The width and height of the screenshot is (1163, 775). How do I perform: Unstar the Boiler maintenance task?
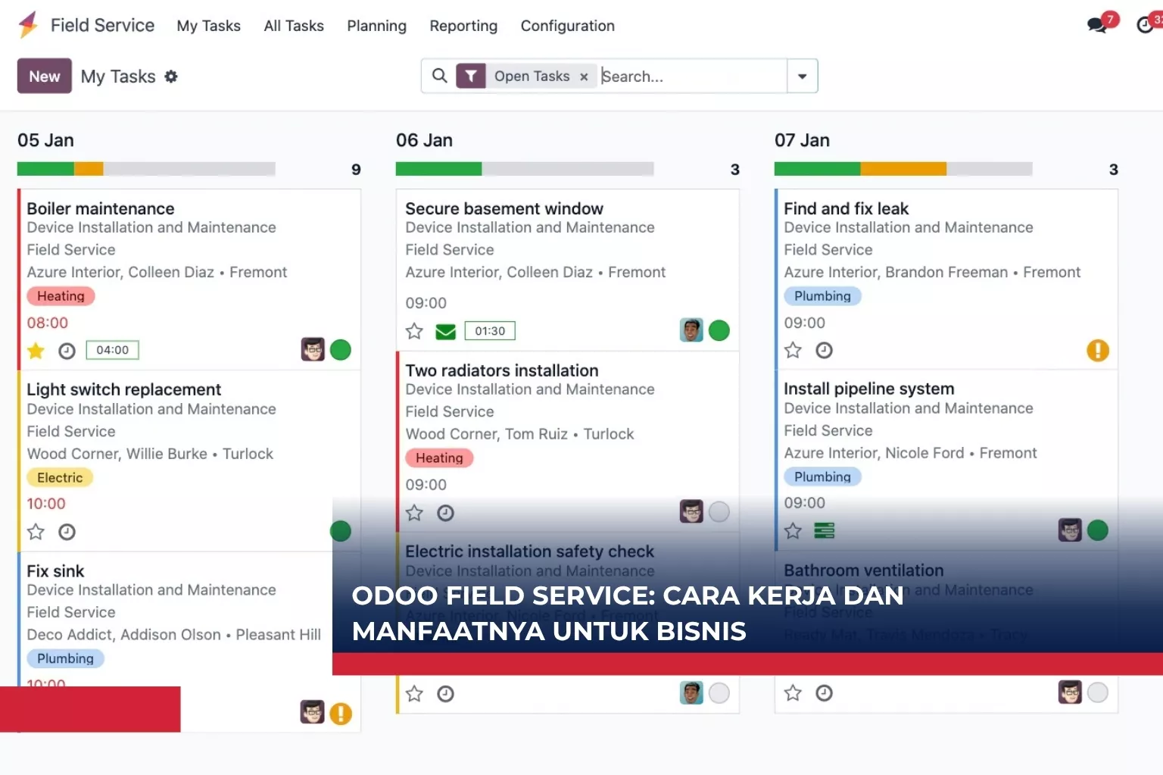[x=36, y=350]
